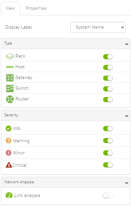The width and height of the screenshot is (131, 206).
Task: Click the Switch arrows icon
Action: 10,88
